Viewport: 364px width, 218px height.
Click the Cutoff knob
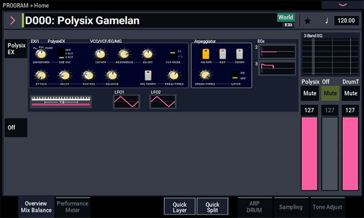(101, 54)
